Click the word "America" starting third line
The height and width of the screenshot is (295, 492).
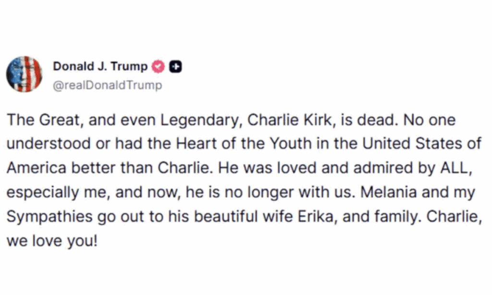37,168
